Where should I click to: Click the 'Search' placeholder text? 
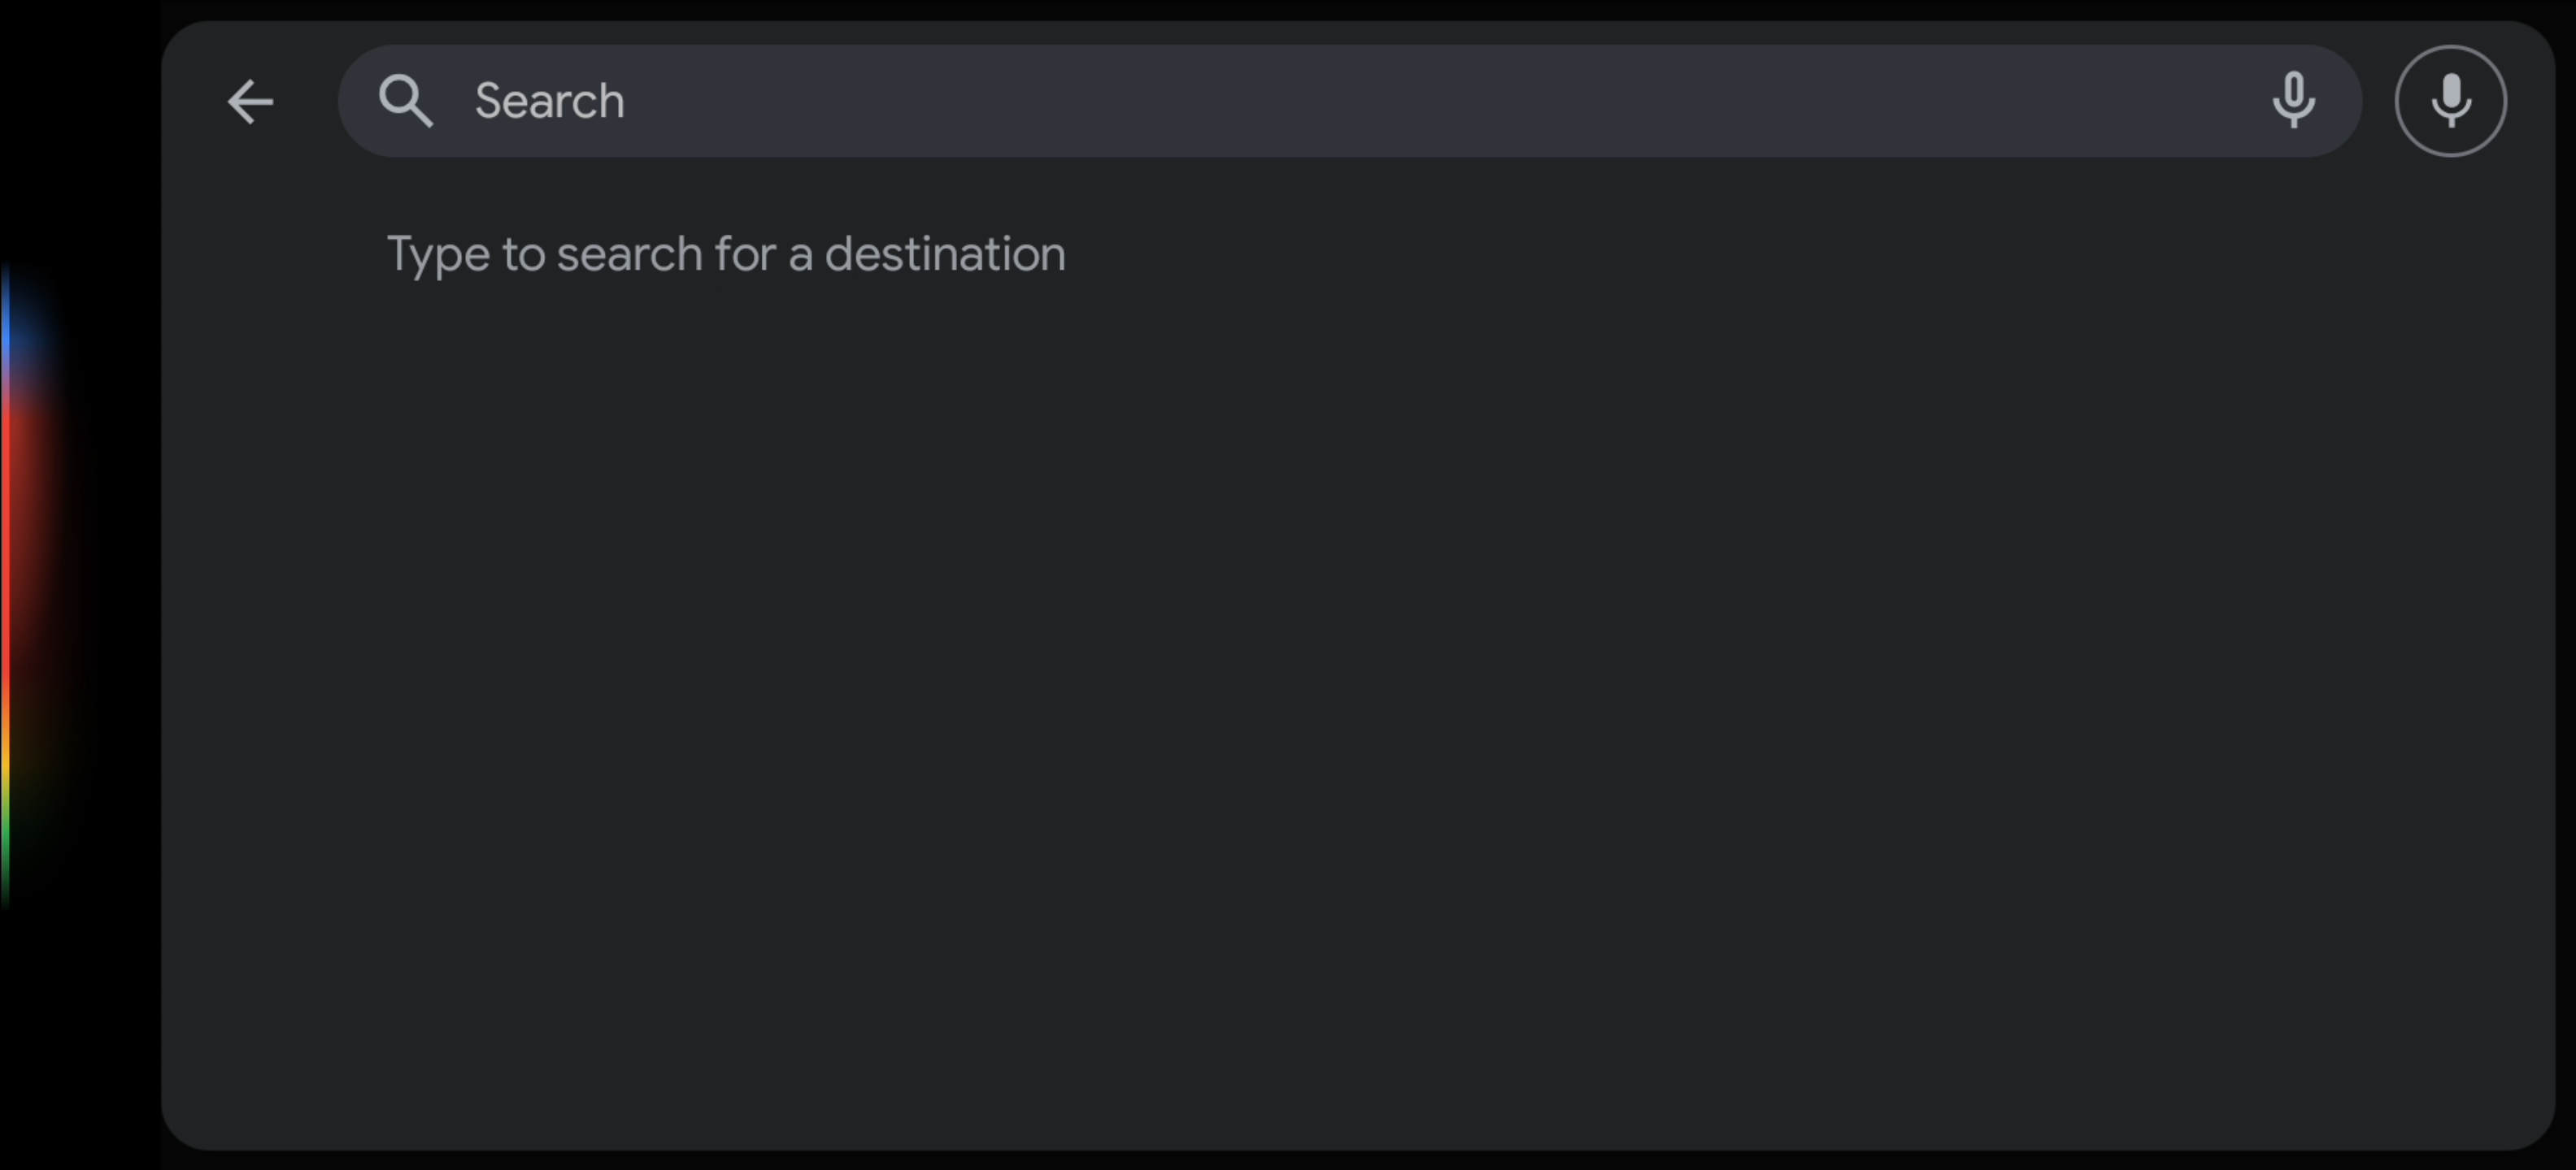click(x=549, y=101)
